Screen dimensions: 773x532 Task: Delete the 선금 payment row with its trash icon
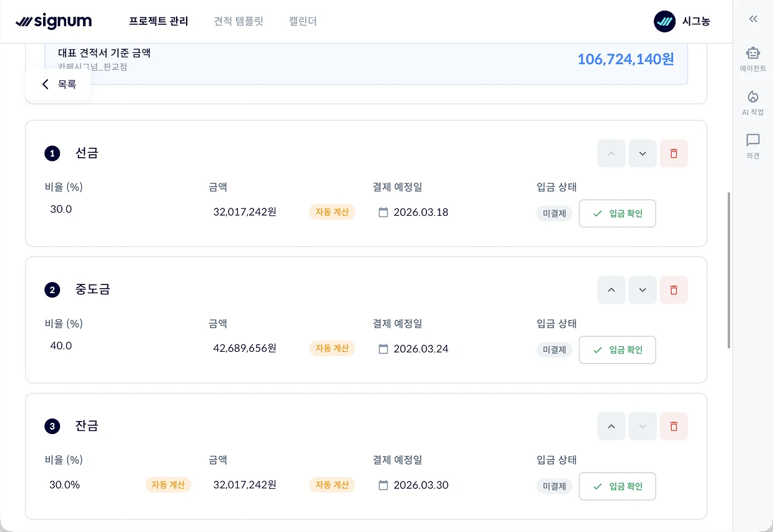pos(674,153)
